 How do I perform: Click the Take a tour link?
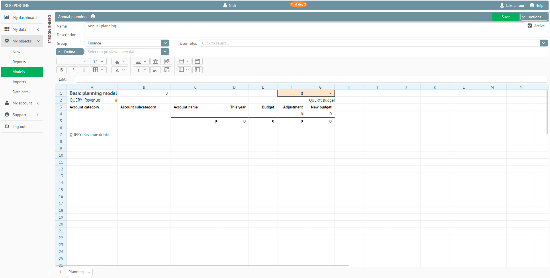point(512,5)
